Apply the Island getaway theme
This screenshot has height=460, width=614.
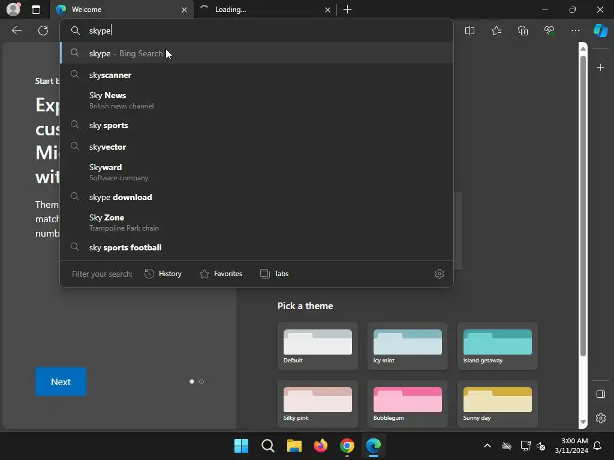pyautogui.click(x=497, y=346)
